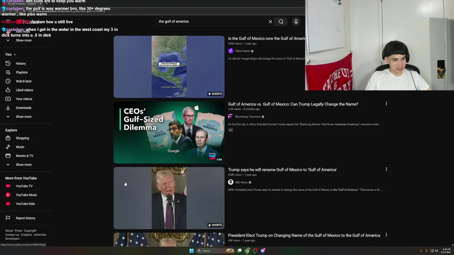Click the About footer link
Viewport: 454px width, 255px height.
[x=9, y=231]
